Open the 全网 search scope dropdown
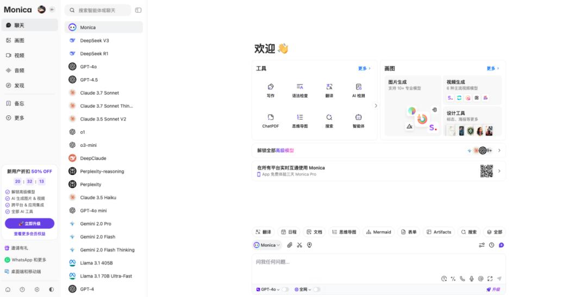 [x=303, y=289]
